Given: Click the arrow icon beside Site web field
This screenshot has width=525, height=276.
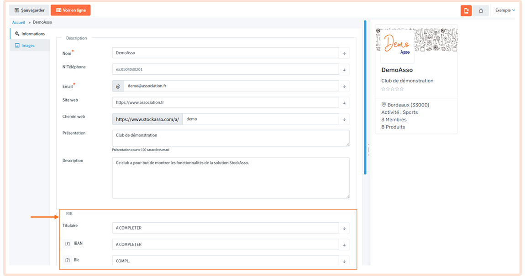Looking at the screenshot, I should click(344, 102).
